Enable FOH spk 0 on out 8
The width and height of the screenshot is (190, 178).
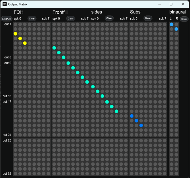click(16, 57)
